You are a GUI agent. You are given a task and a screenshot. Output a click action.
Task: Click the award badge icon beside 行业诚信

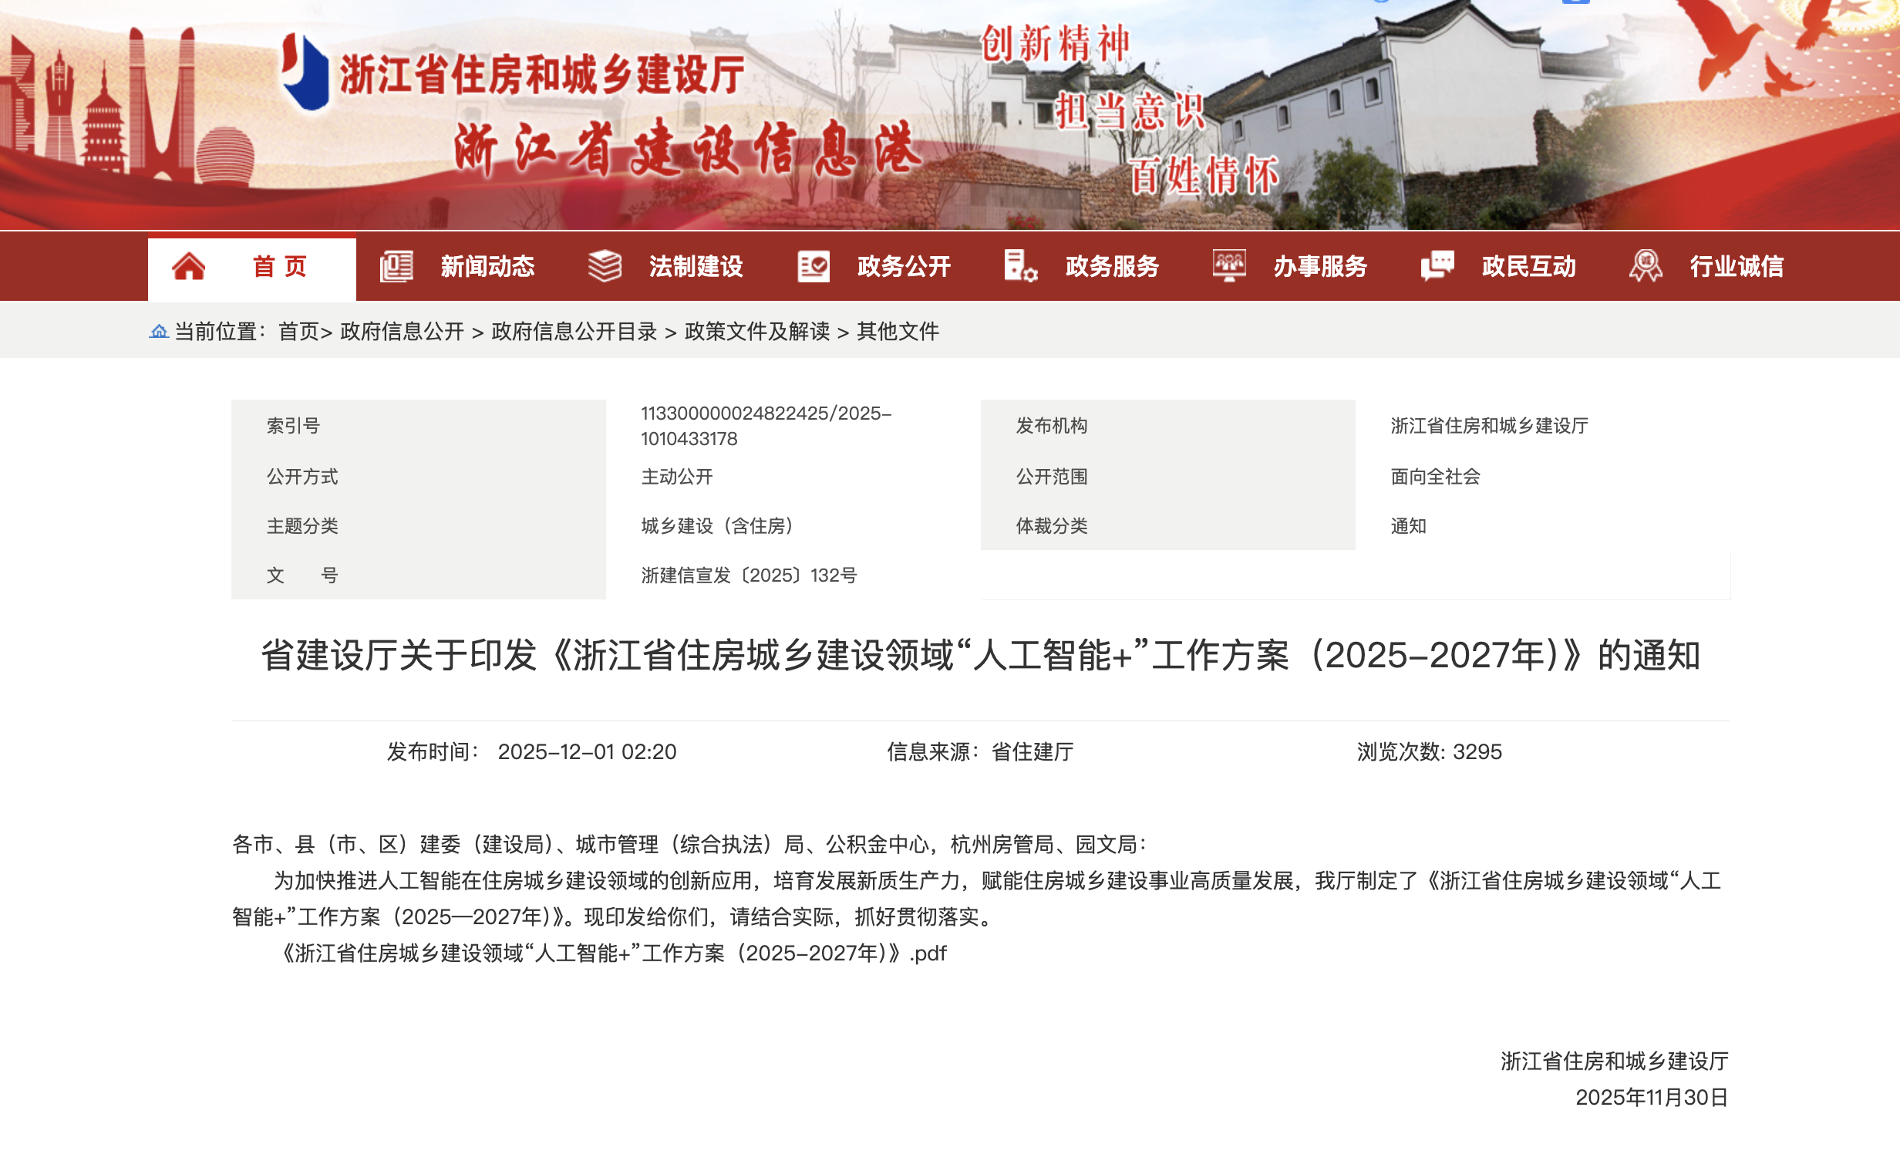[x=1646, y=267]
